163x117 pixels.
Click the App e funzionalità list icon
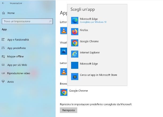pos(3,39)
